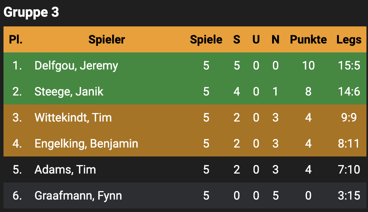Click Engelking's legs score 8:11
The width and height of the screenshot is (368, 212).
tap(349, 144)
